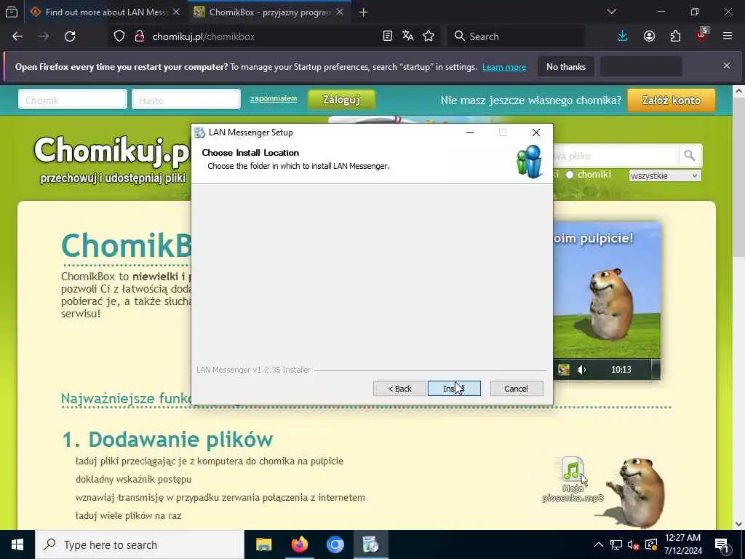Viewport: 745px width, 559px height.
Task: Click the Firefox taskbar icon
Action: pyautogui.click(x=299, y=544)
